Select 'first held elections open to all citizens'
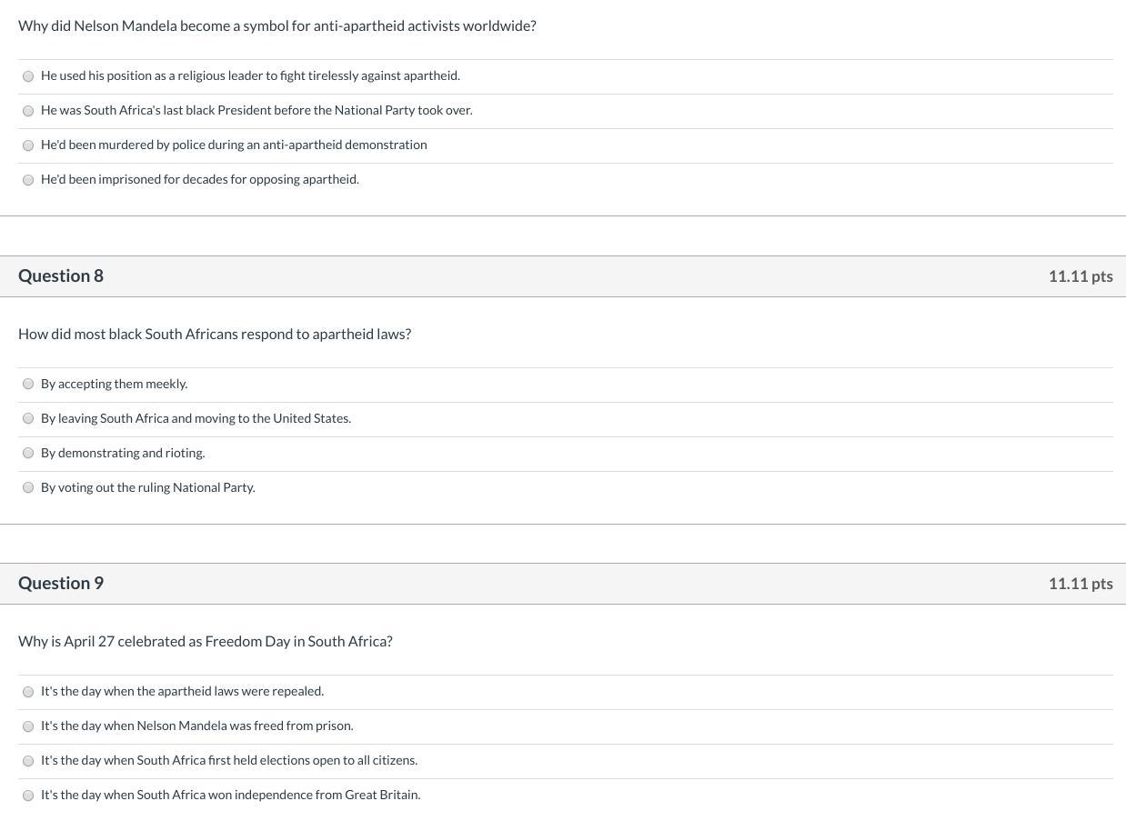The width and height of the screenshot is (1126, 821). (28, 761)
